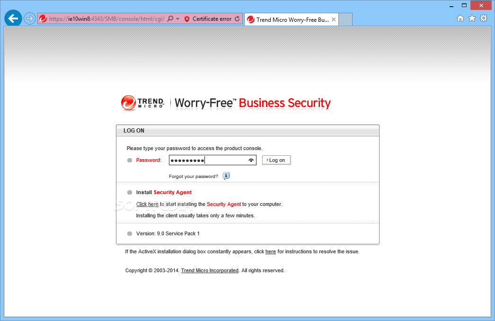This screenshot has height=321, width=495.
Task: Maximize the browser window
Action: coord(464,5)
